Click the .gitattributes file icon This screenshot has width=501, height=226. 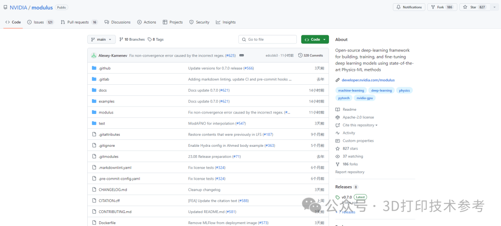point(94,134)
